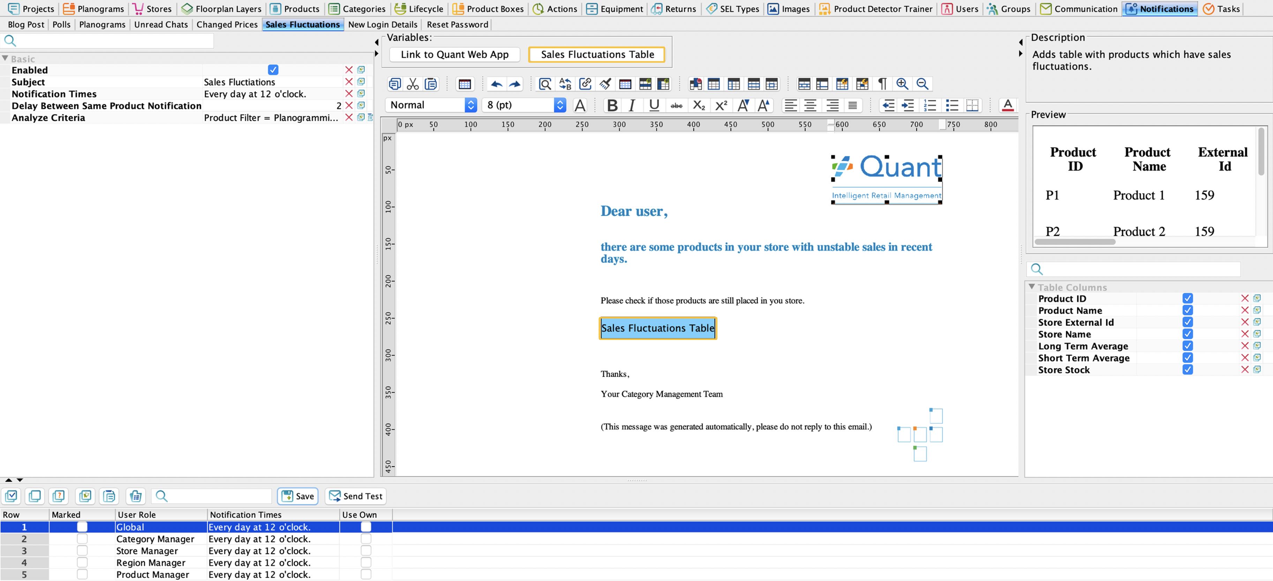Click the Preview horizontal scrollbar
The width and height of the screenshot is (1273, 581).
[x=1075, y=242]
